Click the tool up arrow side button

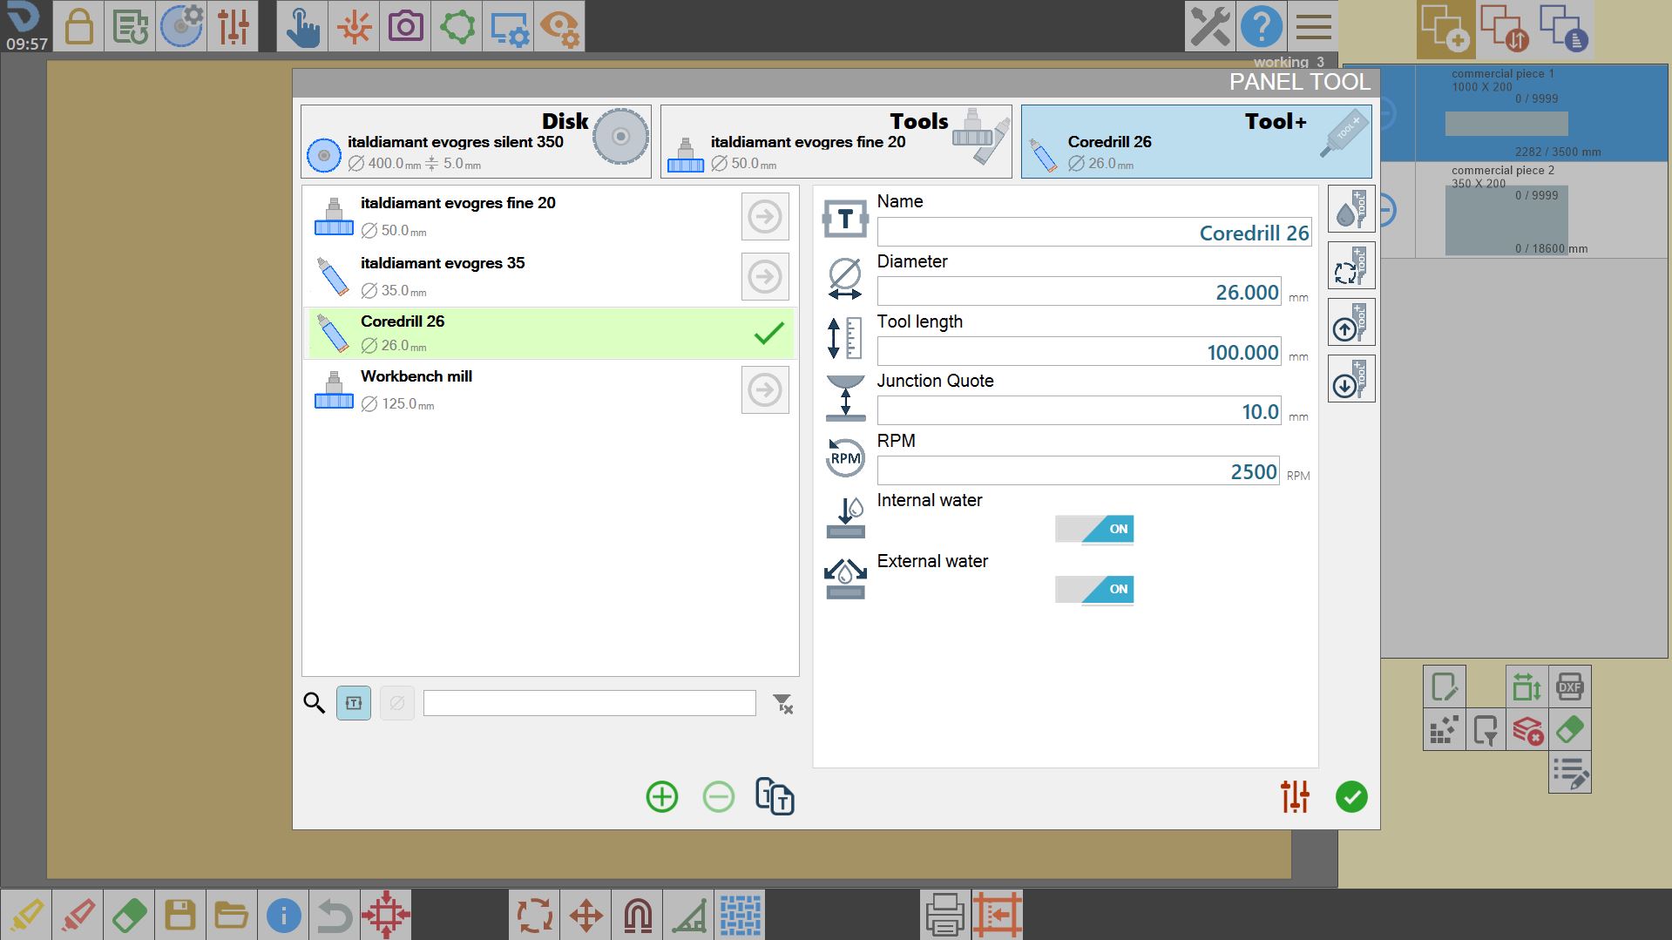pos(1351,322)
